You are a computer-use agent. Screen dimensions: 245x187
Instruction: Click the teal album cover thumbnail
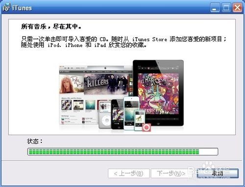pyautogui.click(x=90, y=105)
